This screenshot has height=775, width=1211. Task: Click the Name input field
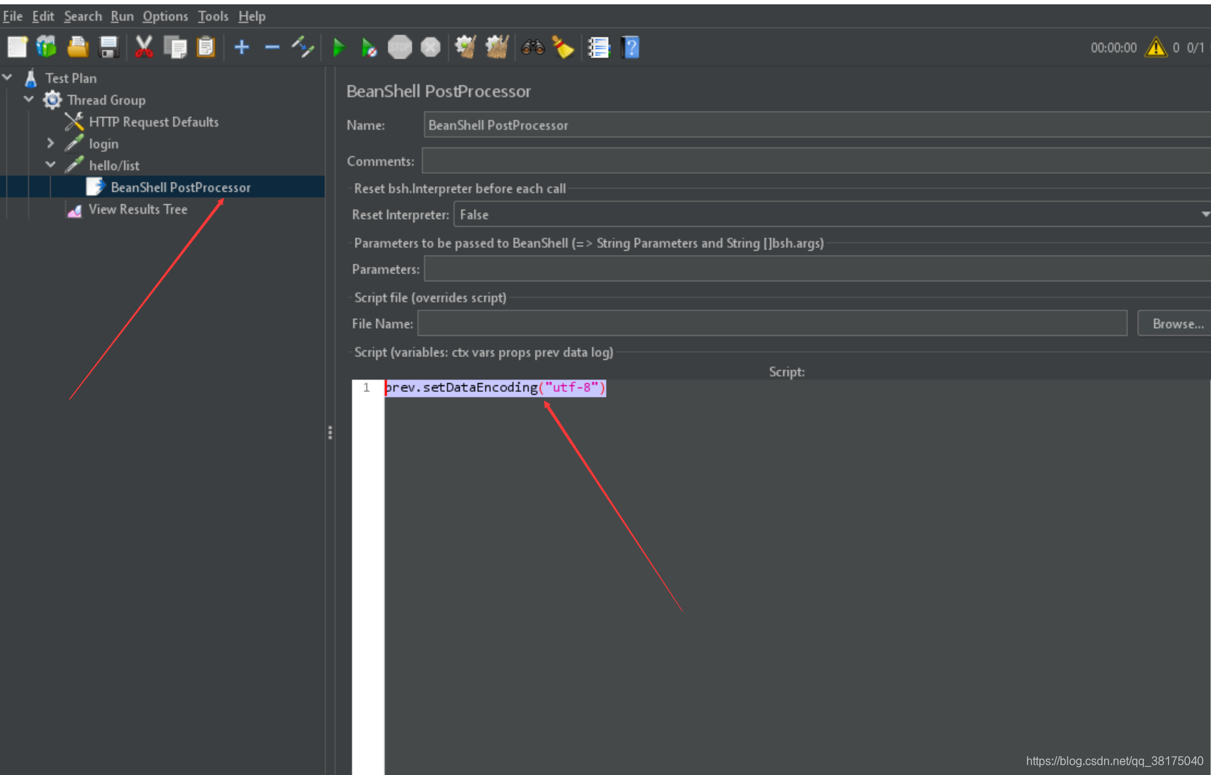pos(818,125)
